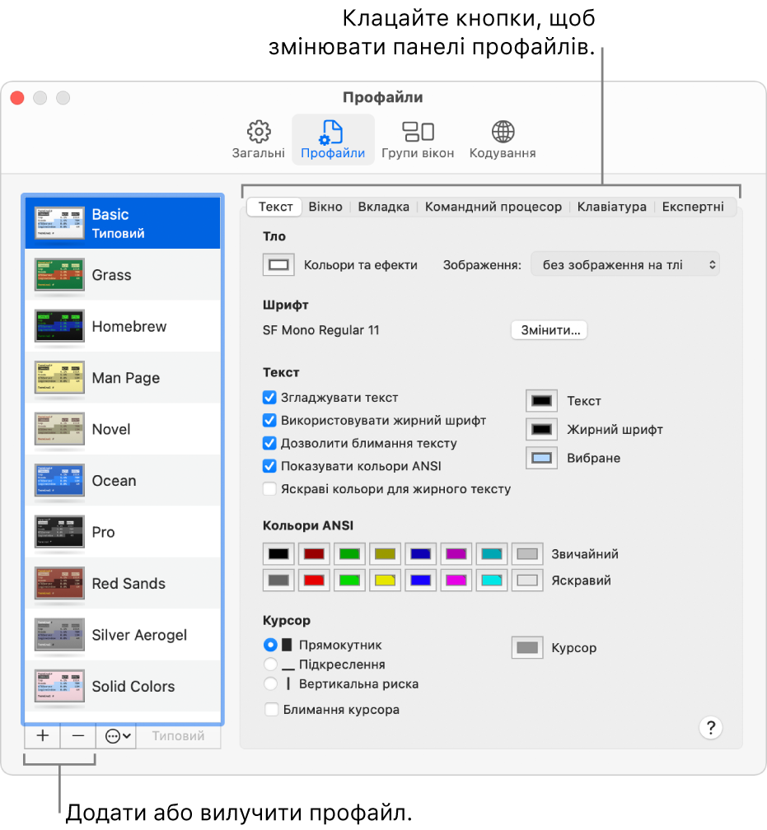
Task: Switch to the Клавіатура tab
Action: pos(612,207)
